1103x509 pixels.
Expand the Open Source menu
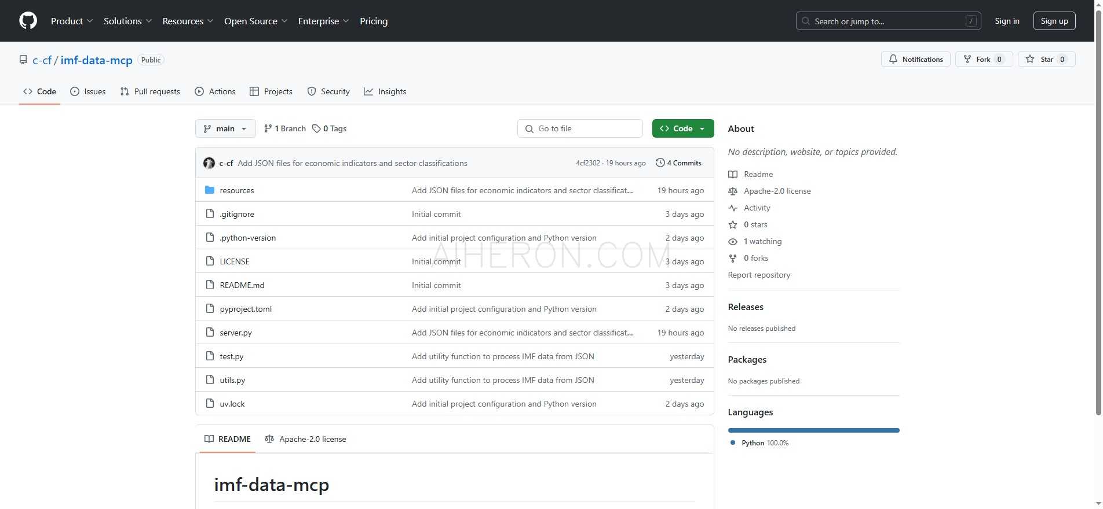(x=255, y=21)
